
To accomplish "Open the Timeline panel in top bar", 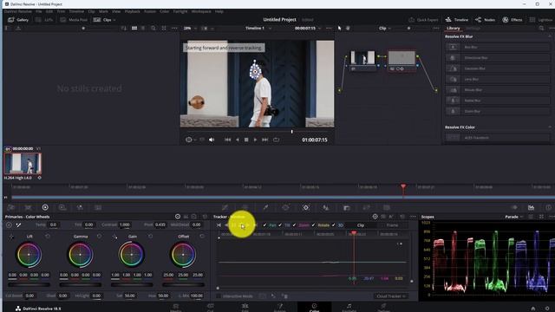I will 457,20.
